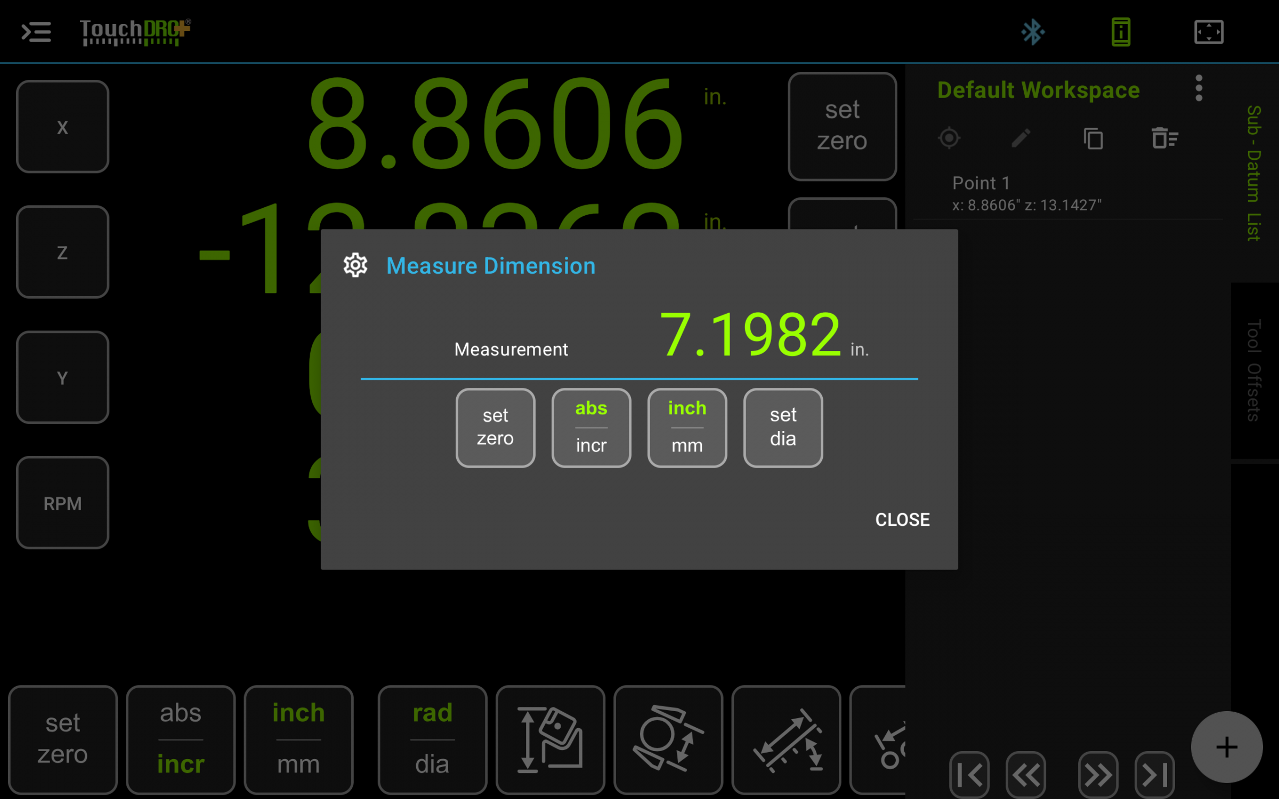Open the circle measurement tool icon

click(x=668, y=739)
